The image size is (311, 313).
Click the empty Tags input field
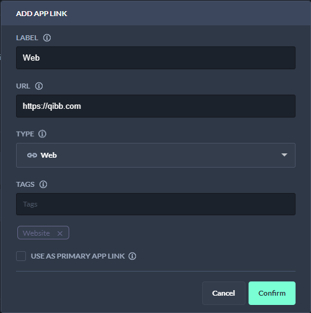[x=156, y=204]
